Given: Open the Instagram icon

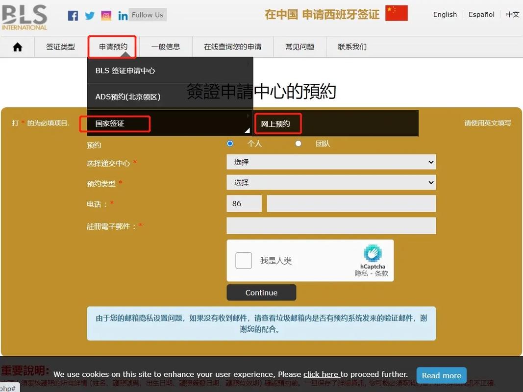Looking at the screenshot, I should 106,15.
